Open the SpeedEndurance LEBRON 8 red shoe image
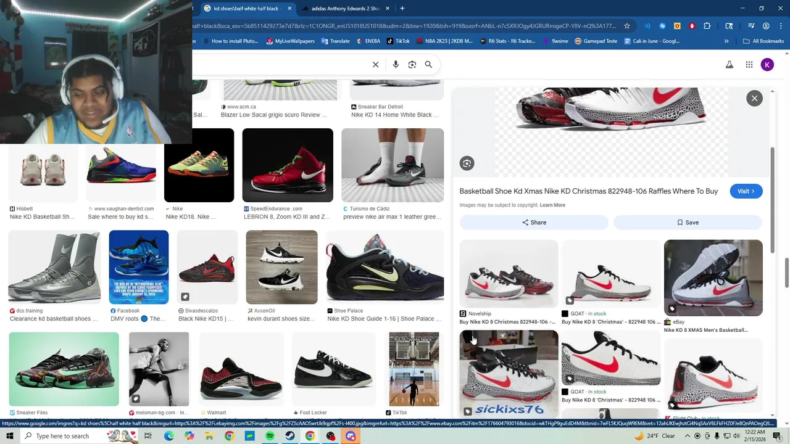 [288, 165]
